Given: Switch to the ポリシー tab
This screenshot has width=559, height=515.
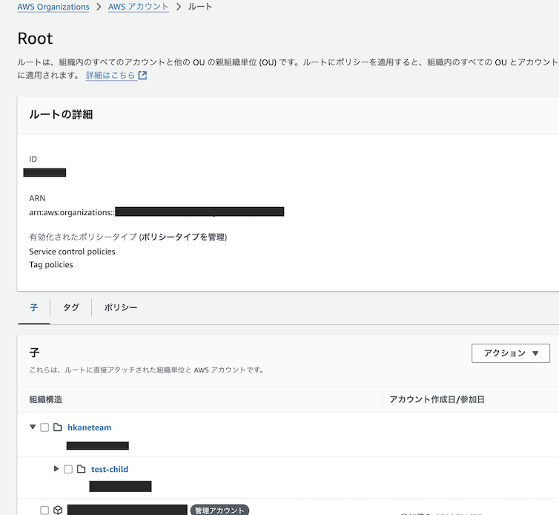Looking at the screenshot, I should pyautogui.click(x=121, y=308).
